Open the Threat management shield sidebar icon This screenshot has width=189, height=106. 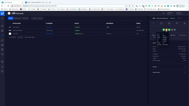tap(2, 54)
